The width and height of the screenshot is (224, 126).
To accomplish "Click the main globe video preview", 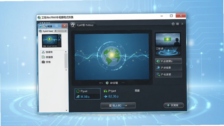I will point(112,57).
